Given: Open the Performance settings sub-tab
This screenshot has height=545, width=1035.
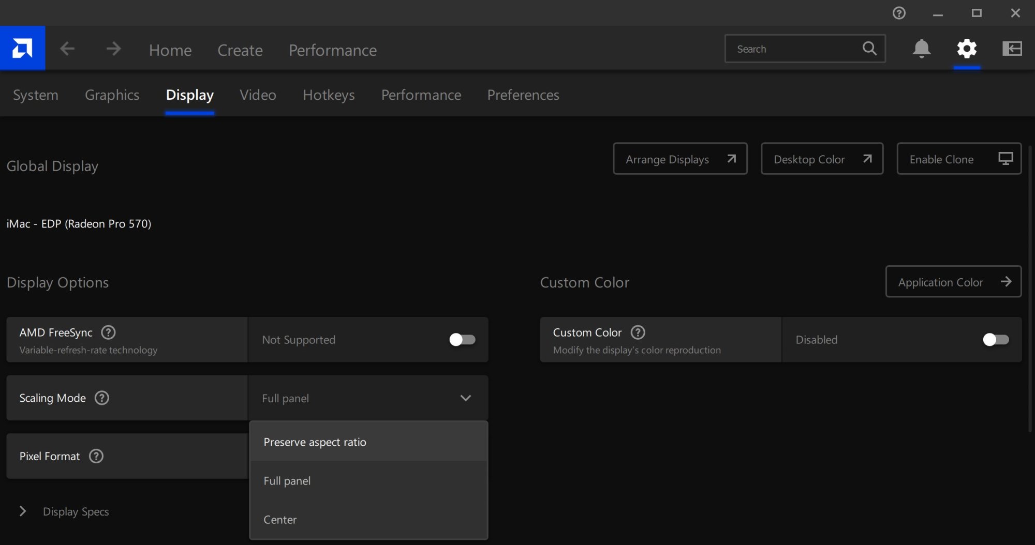Looking at the screenshot, I should [421, 95].
